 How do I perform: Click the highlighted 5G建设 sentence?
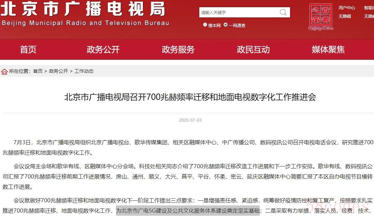click(188, 211)
